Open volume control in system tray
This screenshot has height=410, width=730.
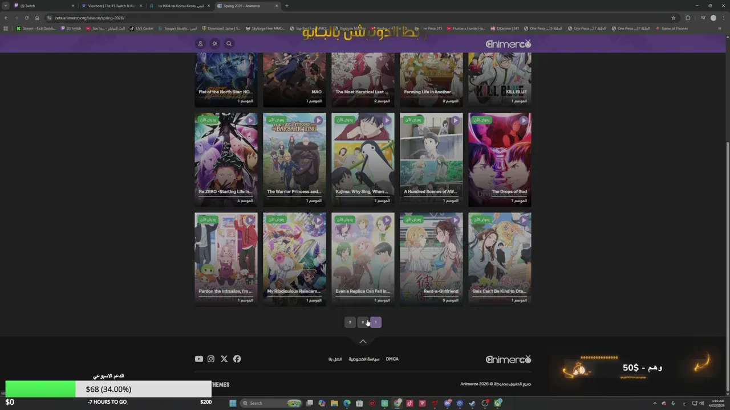point(701,403)
